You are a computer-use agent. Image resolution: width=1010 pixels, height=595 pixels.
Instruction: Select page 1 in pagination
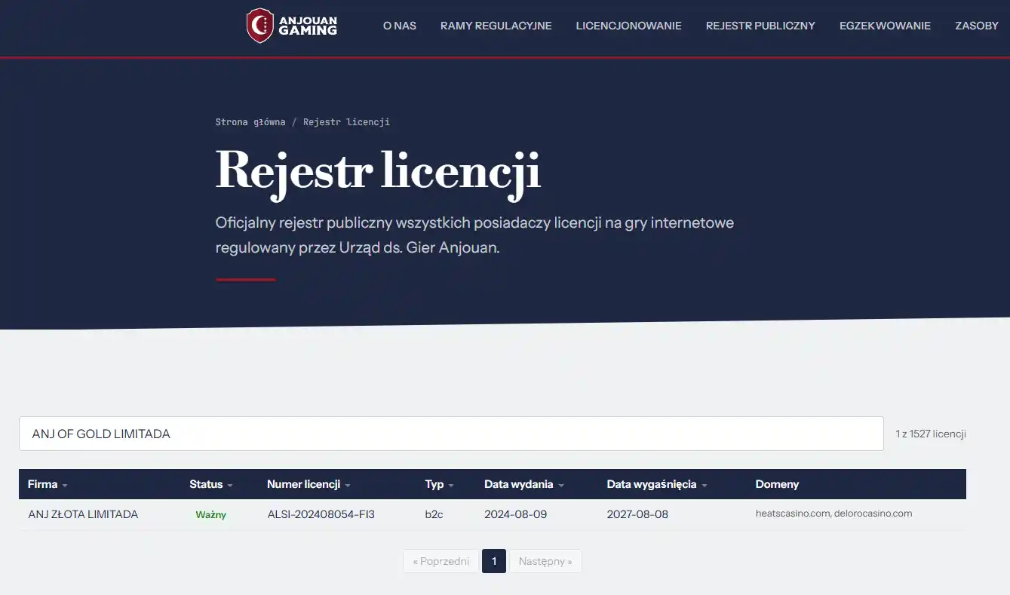pyautogui.click(x=494, y=561)
